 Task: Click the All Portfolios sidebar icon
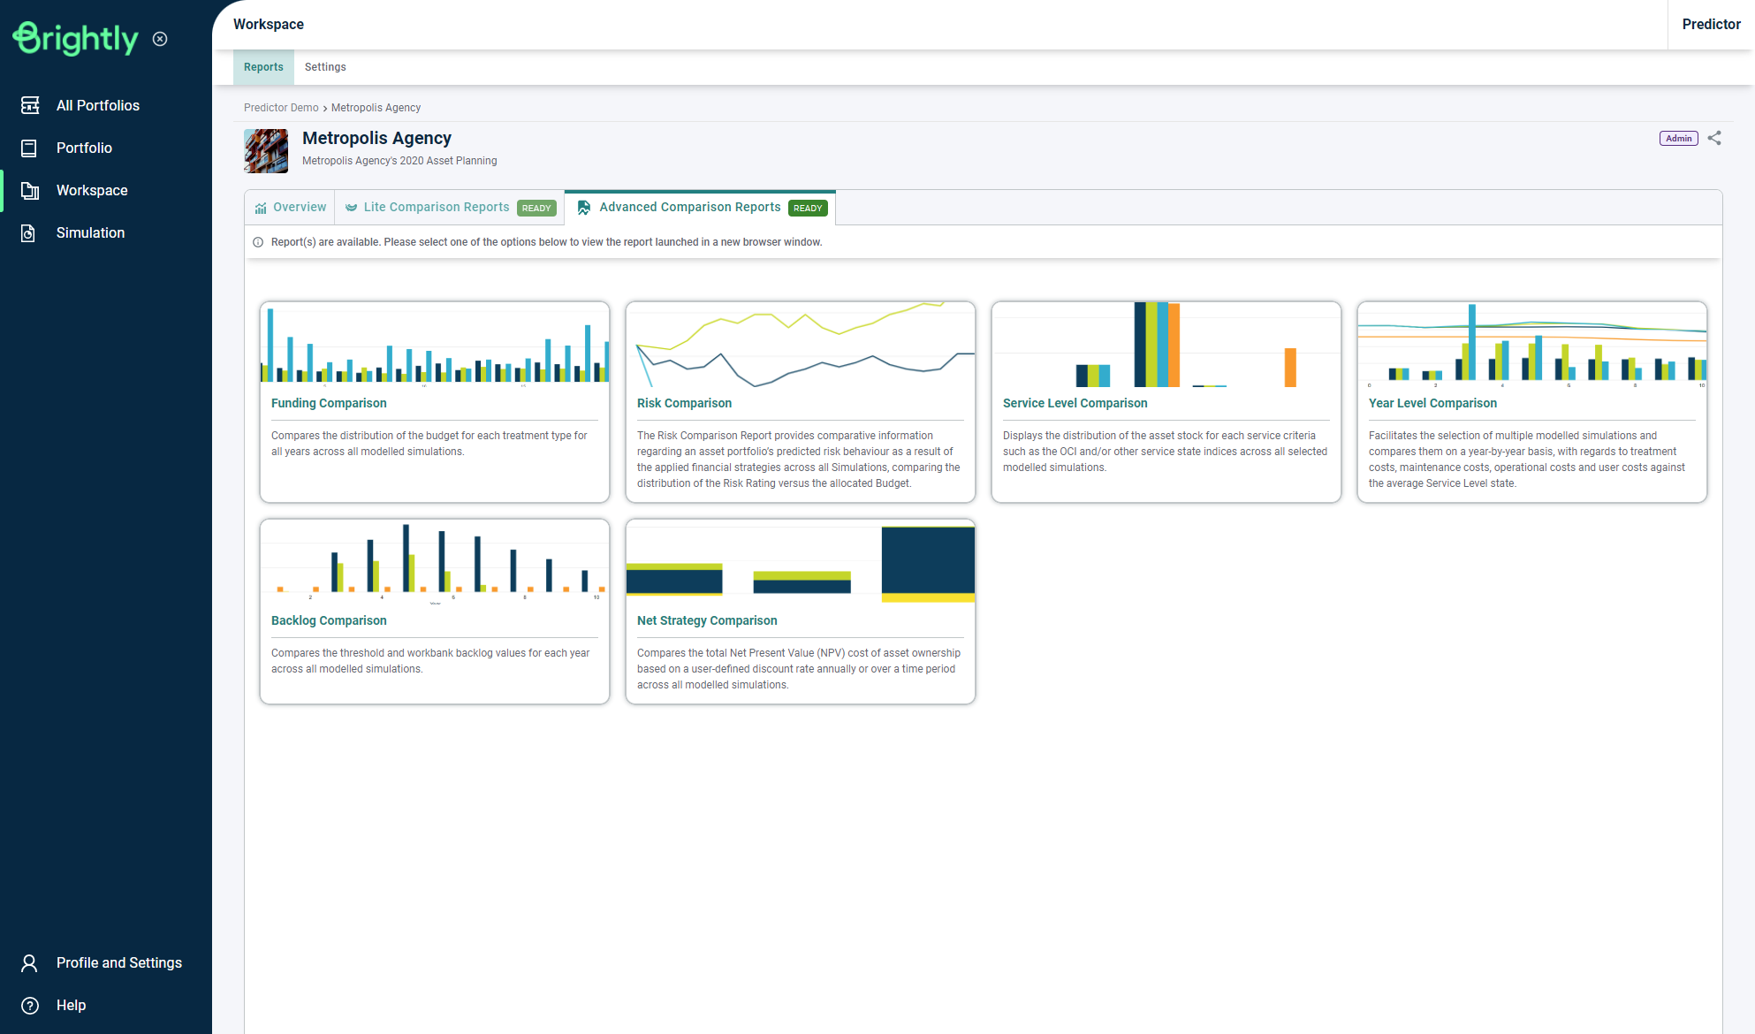[30, 105]
